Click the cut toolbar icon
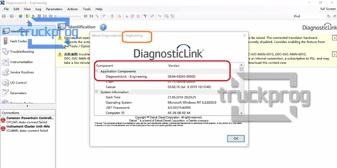The height and width of the screenshot is (168, 337). (127, 16)
